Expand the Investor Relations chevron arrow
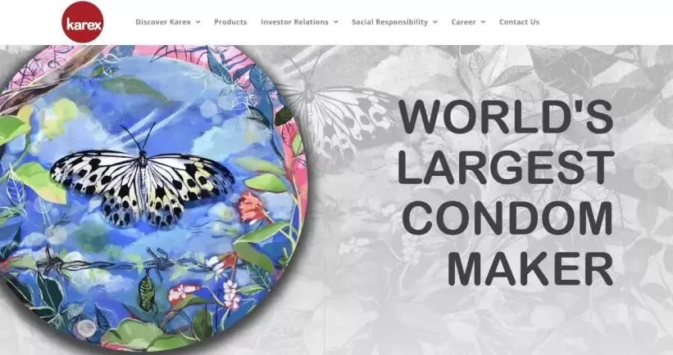This screenshot has height=355, width=673. click(x=335, y=22)
